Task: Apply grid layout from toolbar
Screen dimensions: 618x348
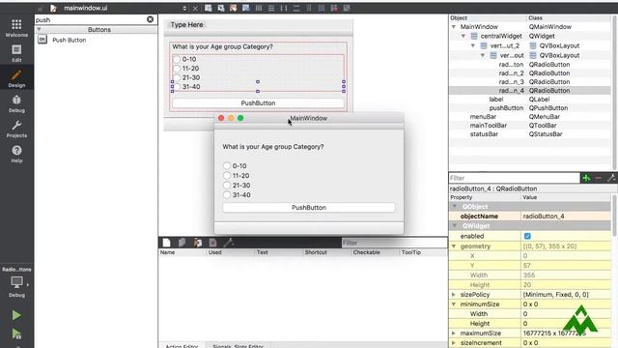Action: tap(322, 8)
